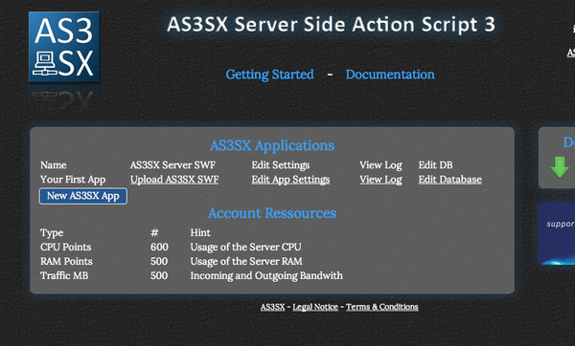Screen dimensions: 575x346
Task: Click the Account Ressources heading
Action: (x=272, y=213)
